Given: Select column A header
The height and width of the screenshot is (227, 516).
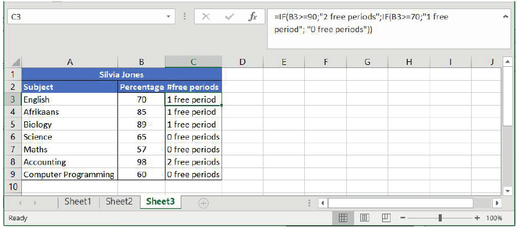Looking at the screenshot, I should (x=69, y=62).
